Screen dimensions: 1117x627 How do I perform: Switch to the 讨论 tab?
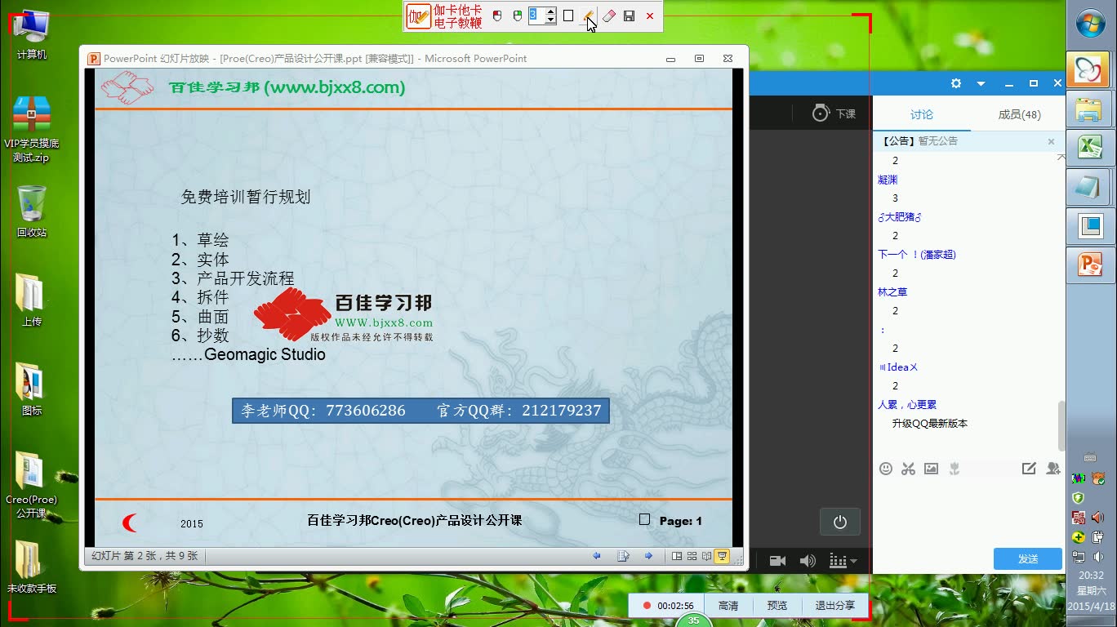coord(922,114)
